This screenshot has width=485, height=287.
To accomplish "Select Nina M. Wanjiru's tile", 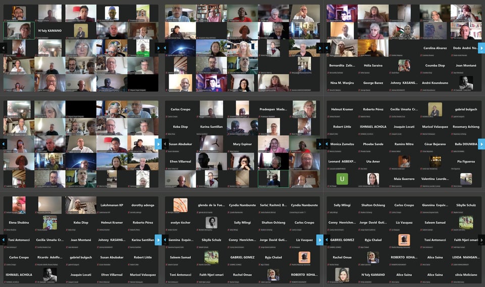I will 342,84.
